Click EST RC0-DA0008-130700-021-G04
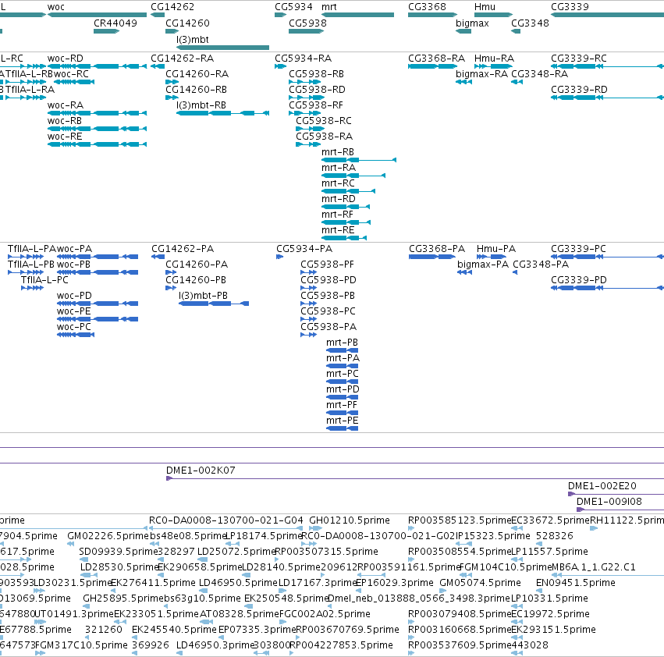The width and height of the screenshot is (664, 657). 226,520
